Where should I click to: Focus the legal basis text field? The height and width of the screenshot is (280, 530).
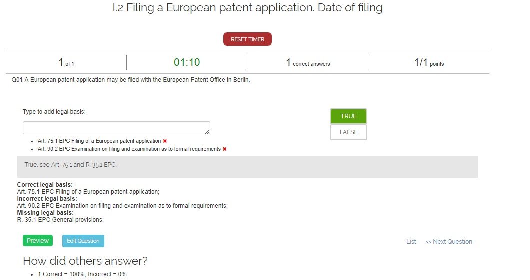116,128
